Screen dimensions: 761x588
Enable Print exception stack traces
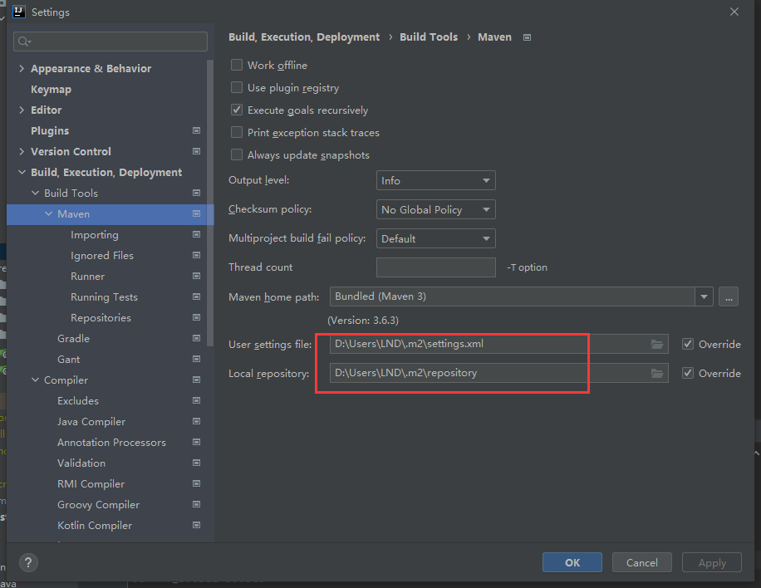click(x=237, y=132)
